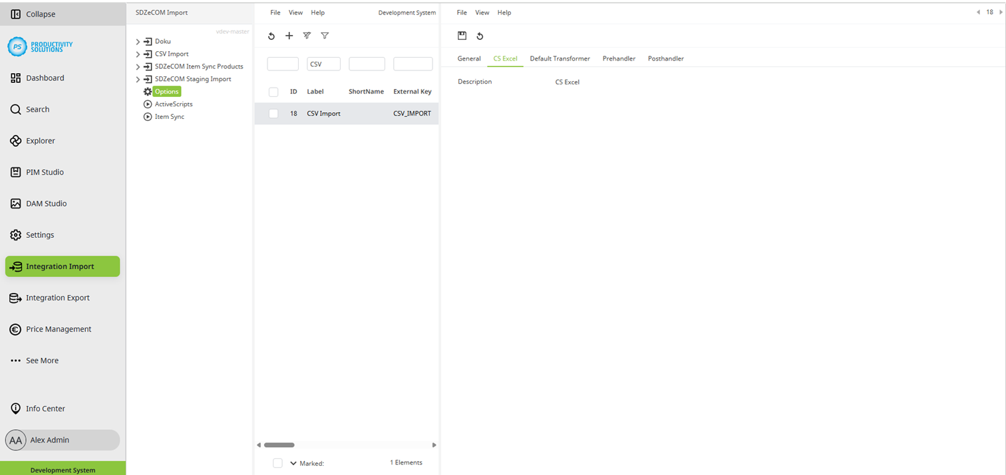Open the clear filter icon
This screenshot has width=1006, height=475.
[x=307, y=36]
